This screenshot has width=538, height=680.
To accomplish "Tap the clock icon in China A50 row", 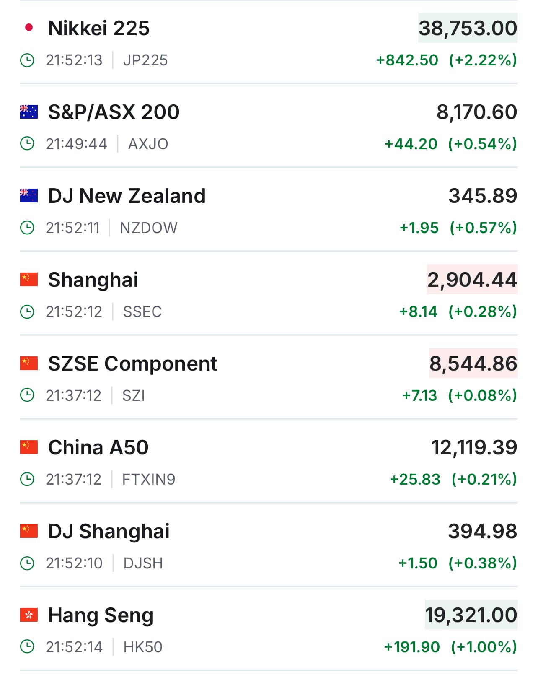I will pos(27,479).
